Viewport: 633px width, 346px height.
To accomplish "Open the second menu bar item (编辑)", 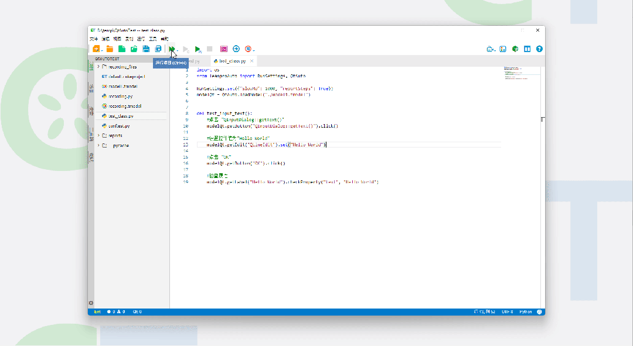I will [x=105, y=39].
